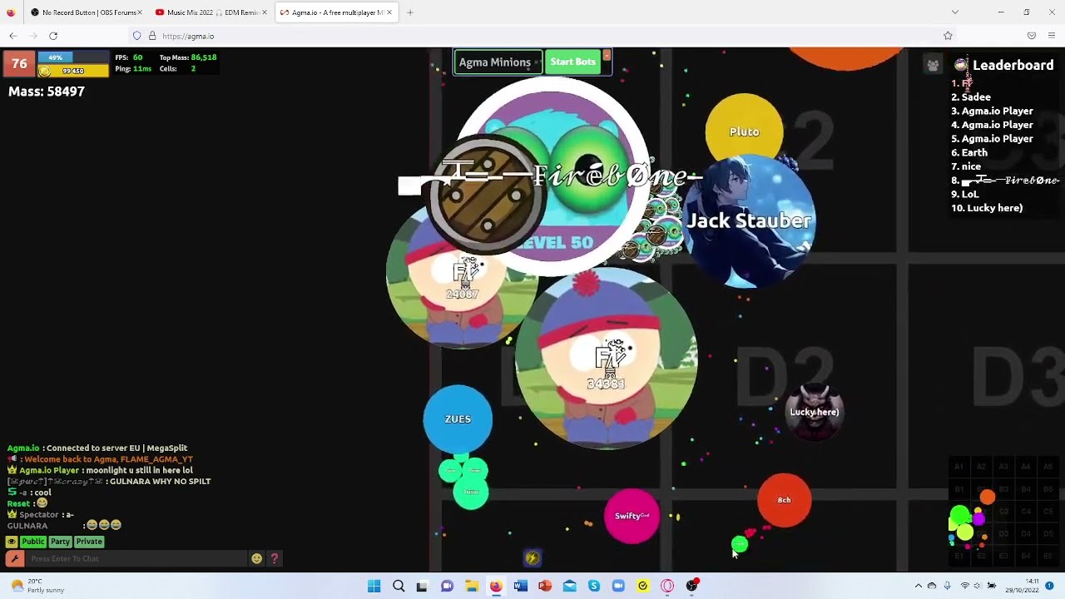Click the pink Swifty cell

point(632,516)
